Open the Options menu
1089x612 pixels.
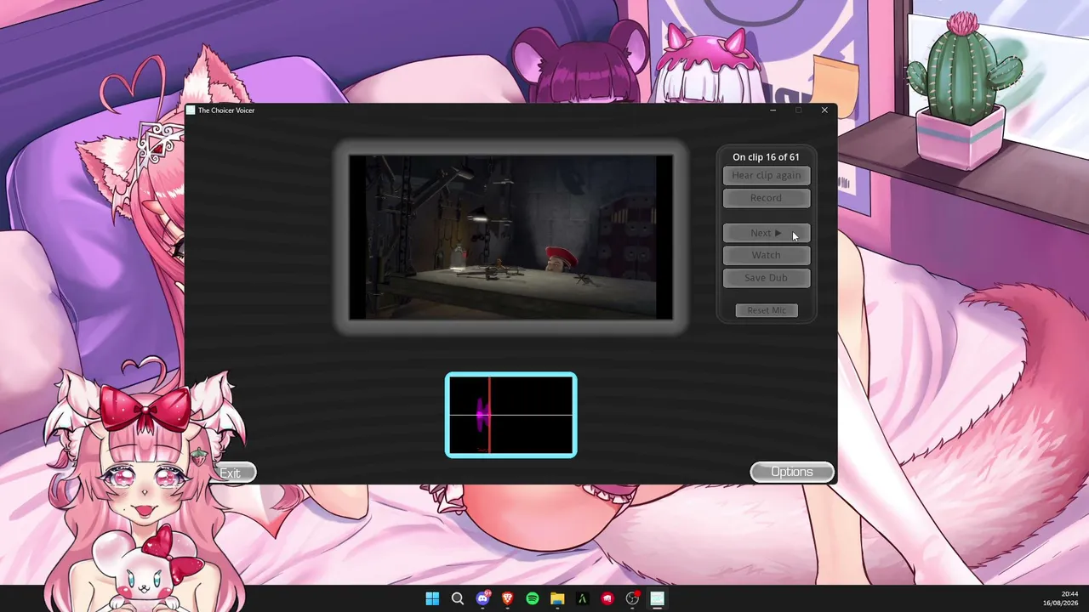click(x=791, y=472)
